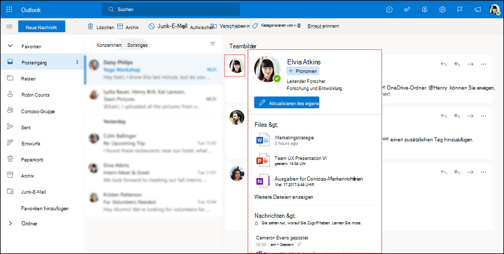The image size is (504, 254).
Task: Switch to the Sonstiges tab
Action: [137, 45]
